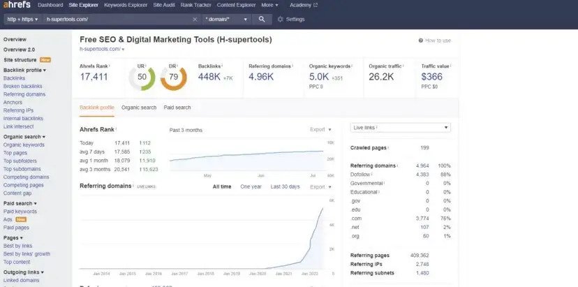Open Top pages in the sidebar
Image resolution: width=578 pixels, height=287 pixels.
[x=15, y=153]
